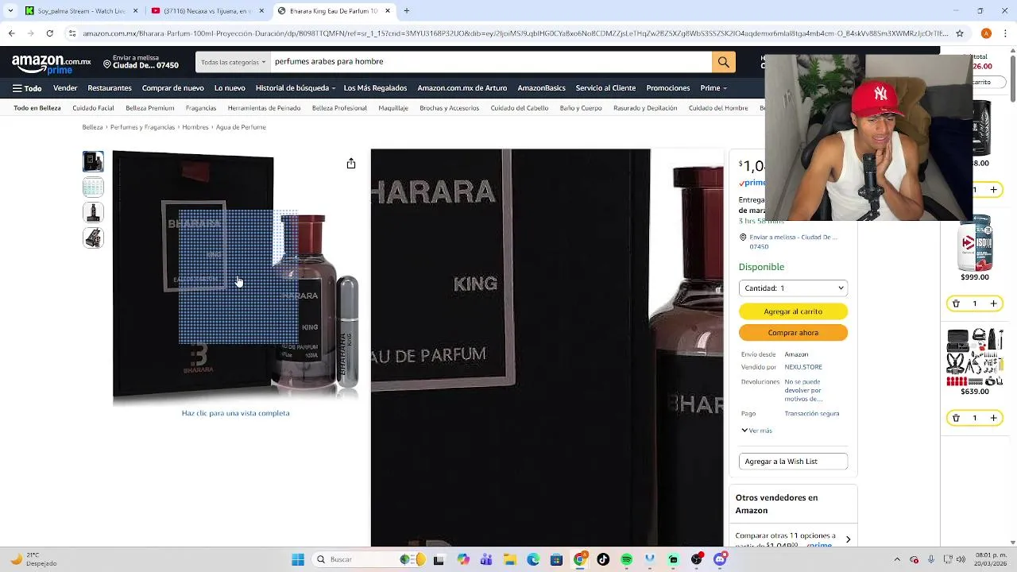The image size is (1017, 572).
Task: Close the Bharara King Eau De Parfum tab
Action: [388, 10]
